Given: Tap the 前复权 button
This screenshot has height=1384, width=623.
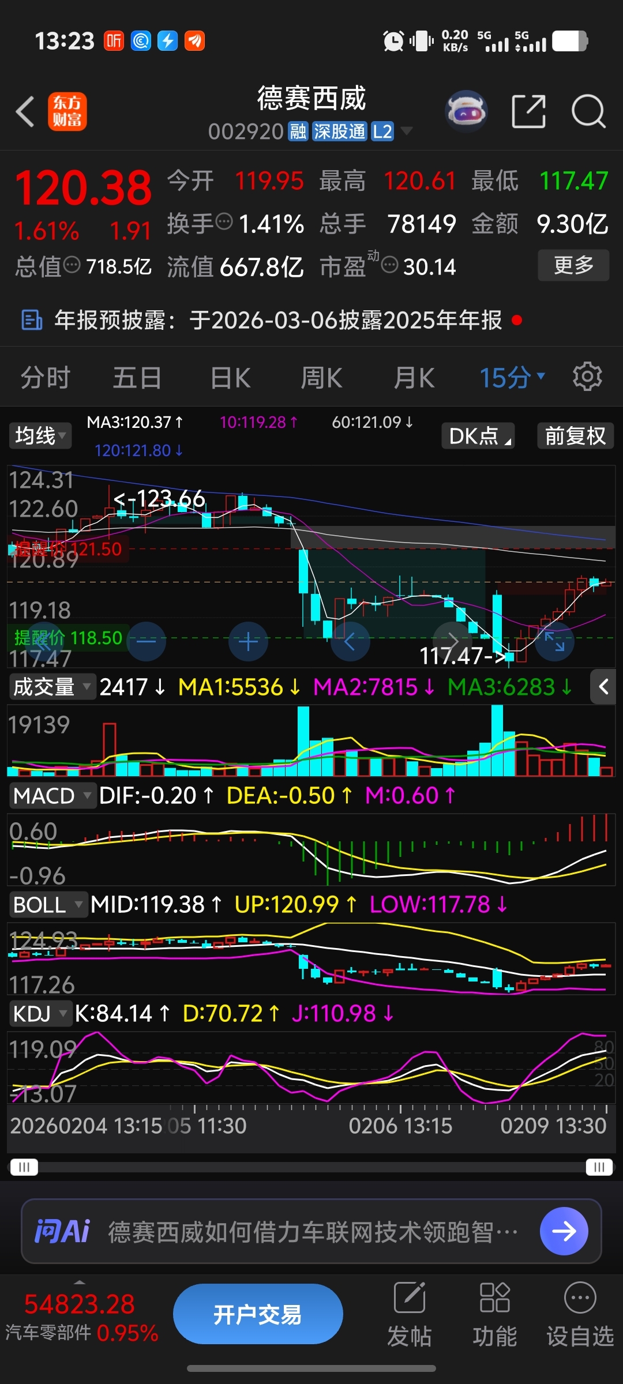Looking at the screenshot, I should click(575, 436).
